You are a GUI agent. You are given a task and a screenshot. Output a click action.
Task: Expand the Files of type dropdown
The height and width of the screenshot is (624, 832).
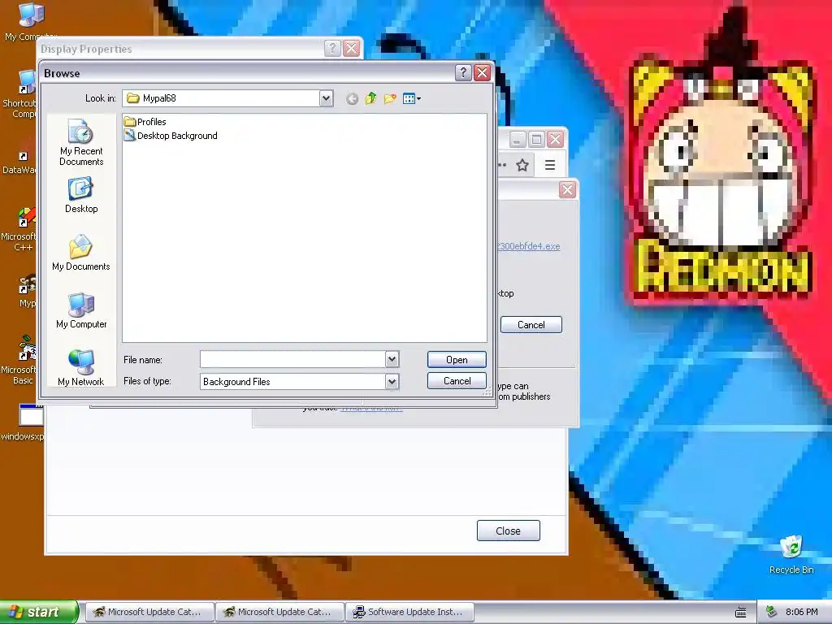[x=392, y=382]
